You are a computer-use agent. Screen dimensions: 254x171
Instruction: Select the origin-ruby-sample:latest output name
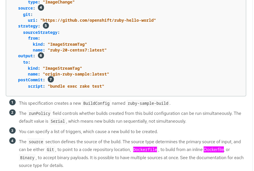coord(76,74)
